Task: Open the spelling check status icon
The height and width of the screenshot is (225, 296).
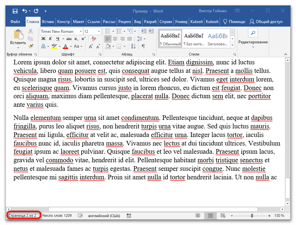Action: click(80, 215)
